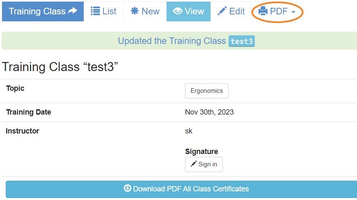Click the test3 badge in notification
The image size is (357, 200).
[242, 41]
